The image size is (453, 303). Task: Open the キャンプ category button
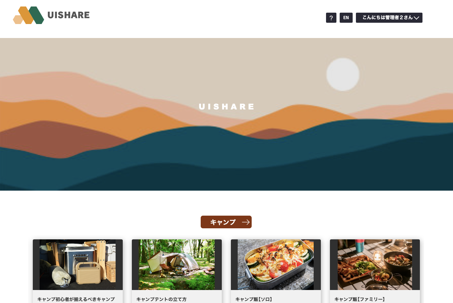(x=226, y=222)
